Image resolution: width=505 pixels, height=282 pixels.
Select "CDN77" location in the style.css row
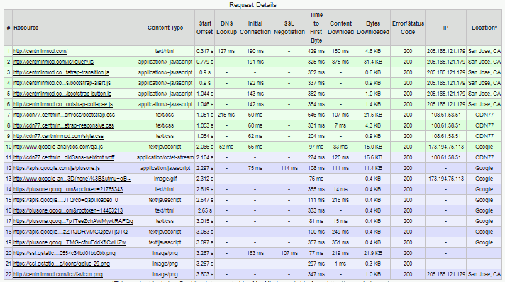click(x=484, y=136)
